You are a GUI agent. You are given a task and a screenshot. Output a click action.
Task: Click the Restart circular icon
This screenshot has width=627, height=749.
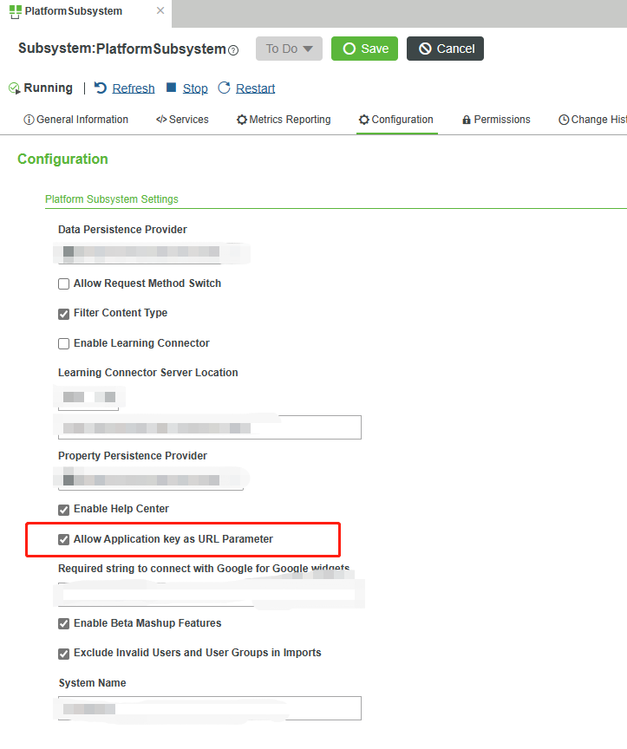(x=224, y=88)
